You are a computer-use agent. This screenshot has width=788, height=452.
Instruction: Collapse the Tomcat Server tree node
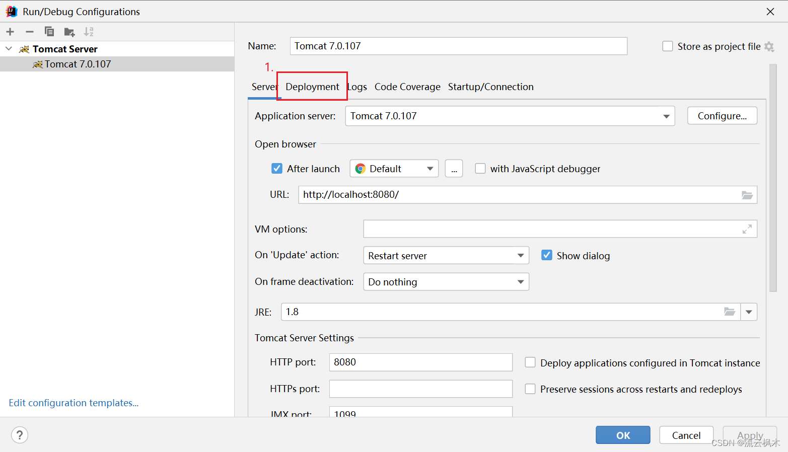click(x=9, y=49)
